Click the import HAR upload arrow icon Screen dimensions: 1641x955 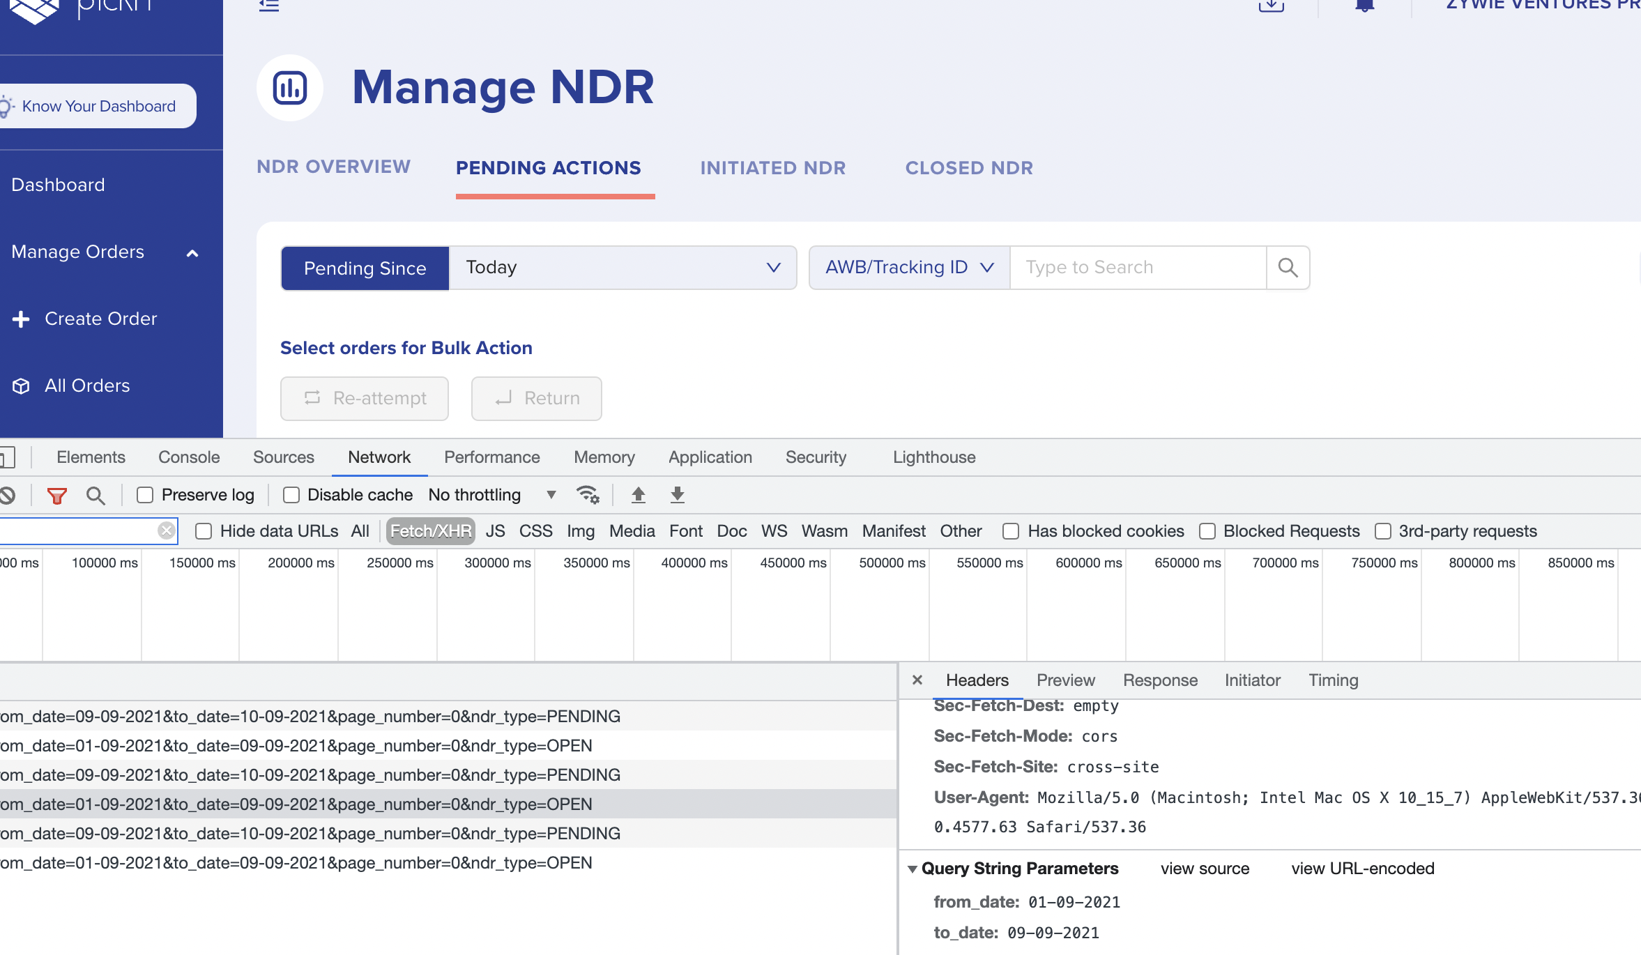click(638, 495)
